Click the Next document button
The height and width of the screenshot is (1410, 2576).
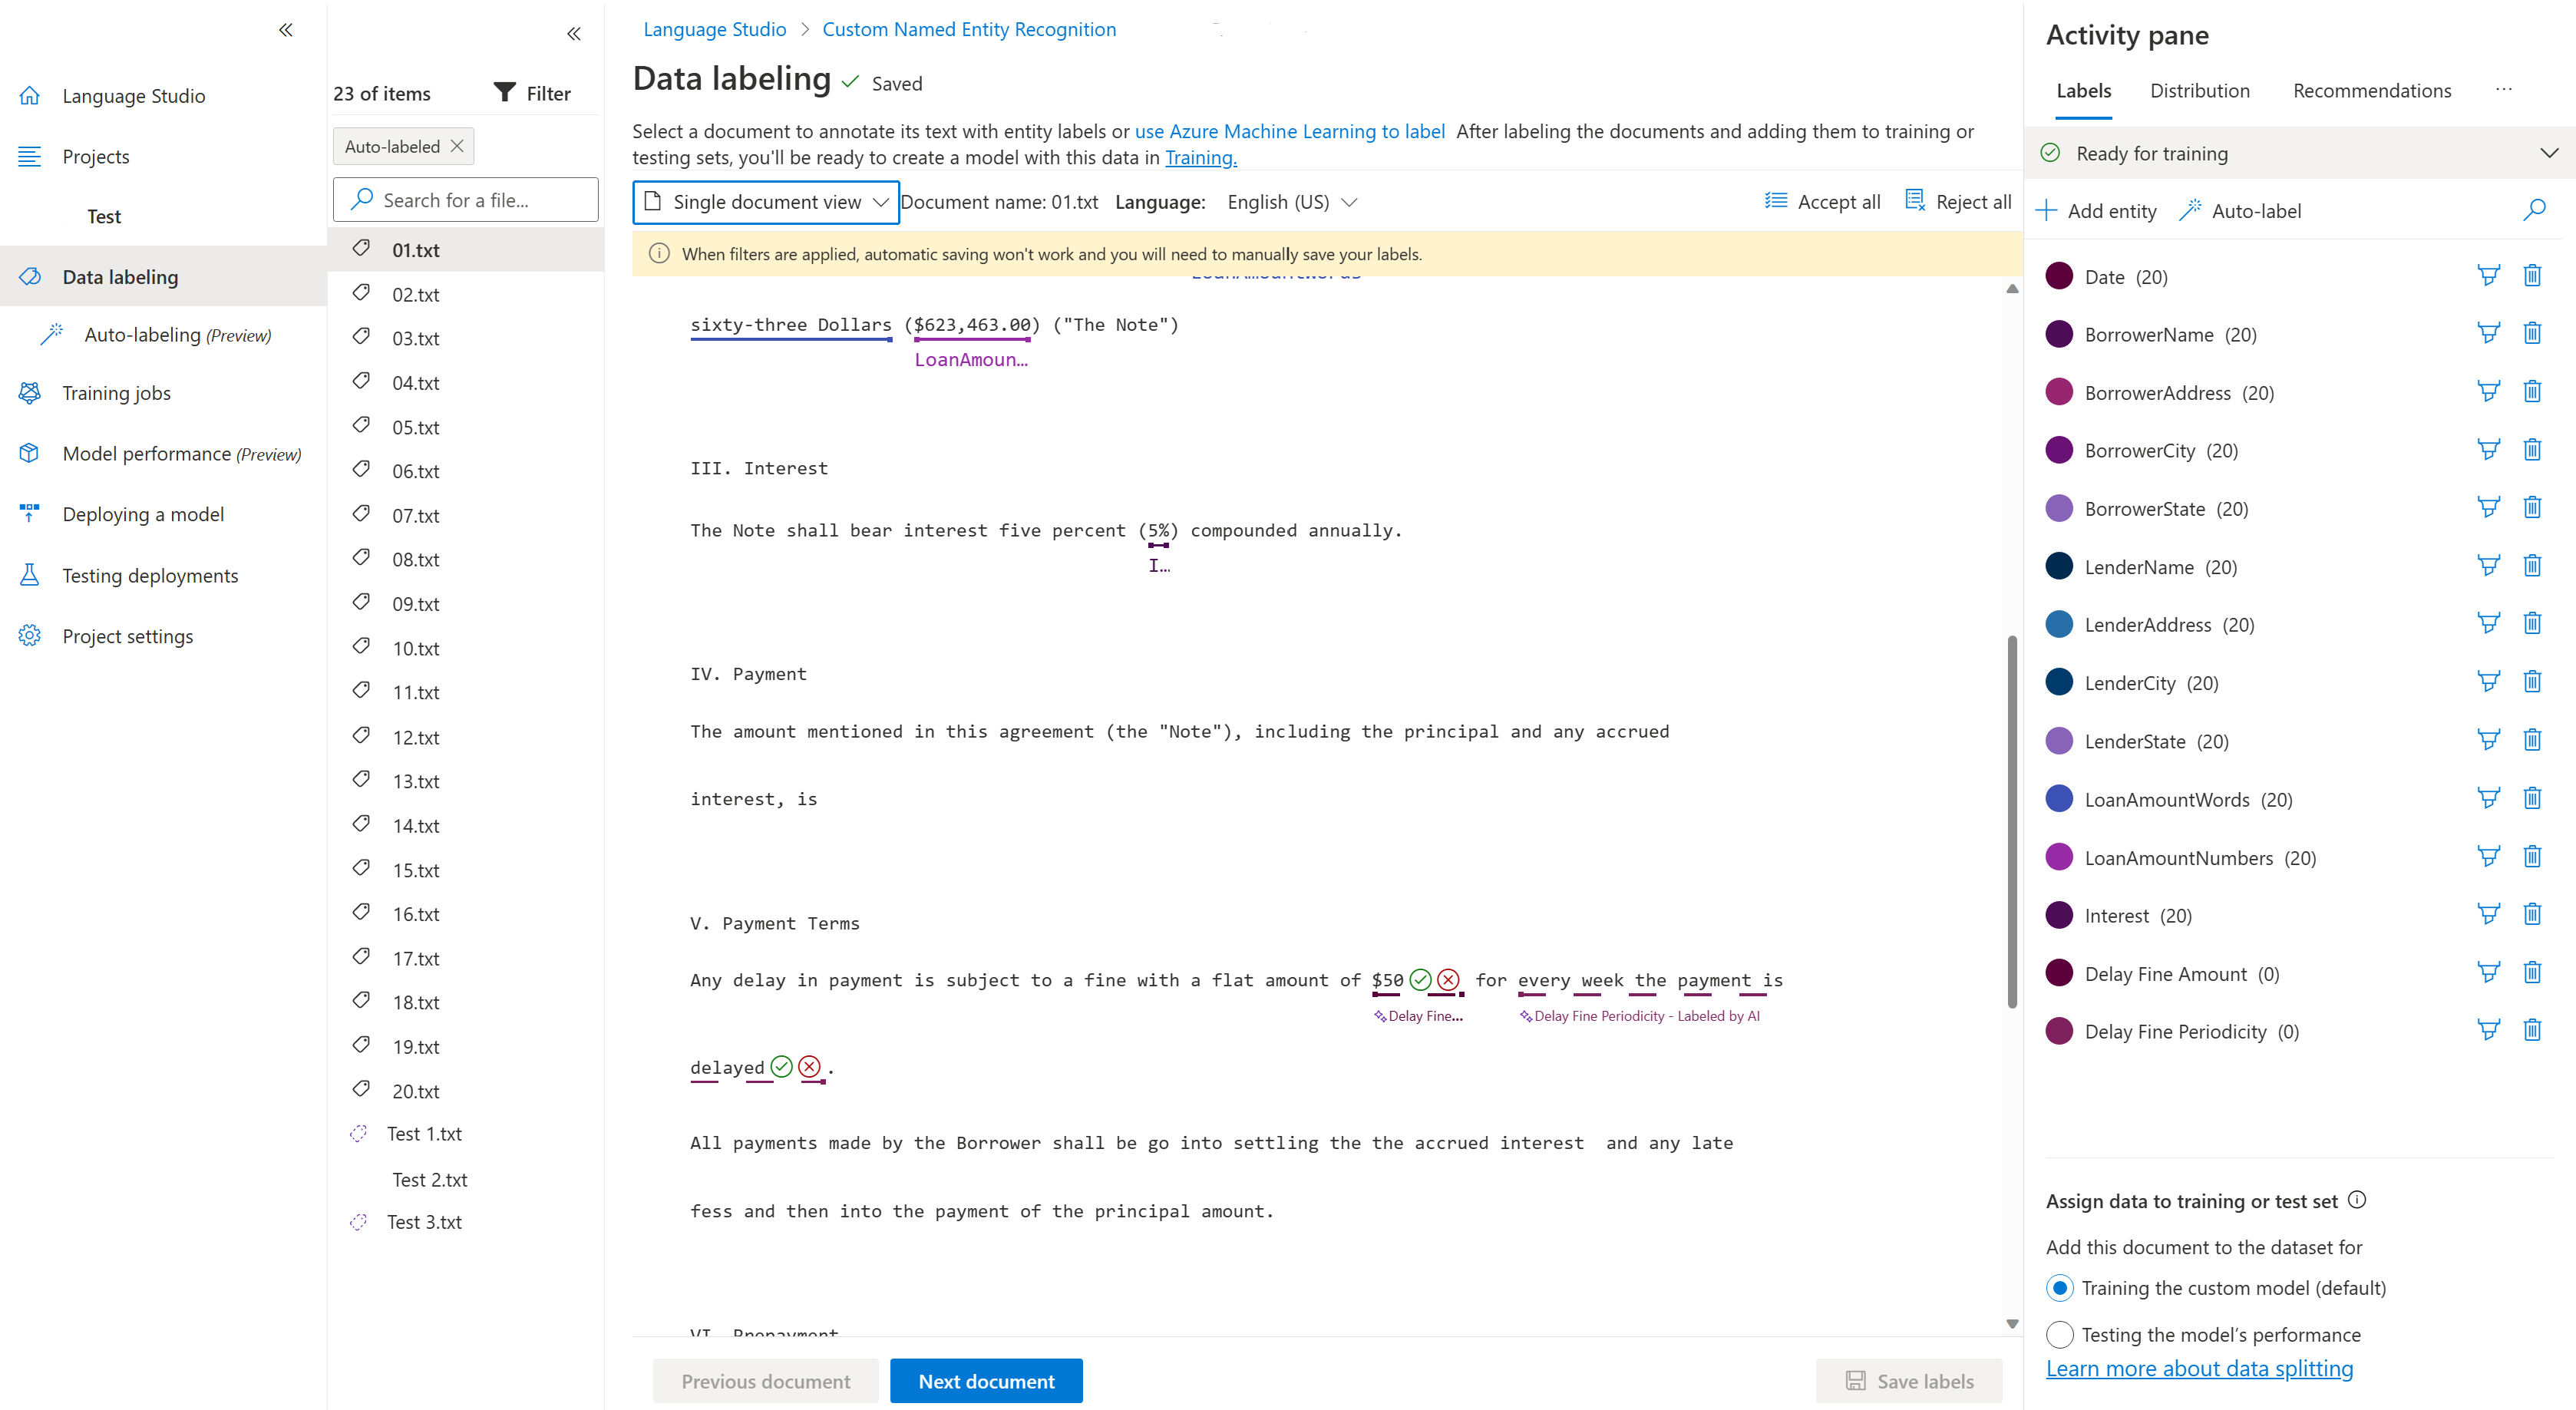(986, 1381)
